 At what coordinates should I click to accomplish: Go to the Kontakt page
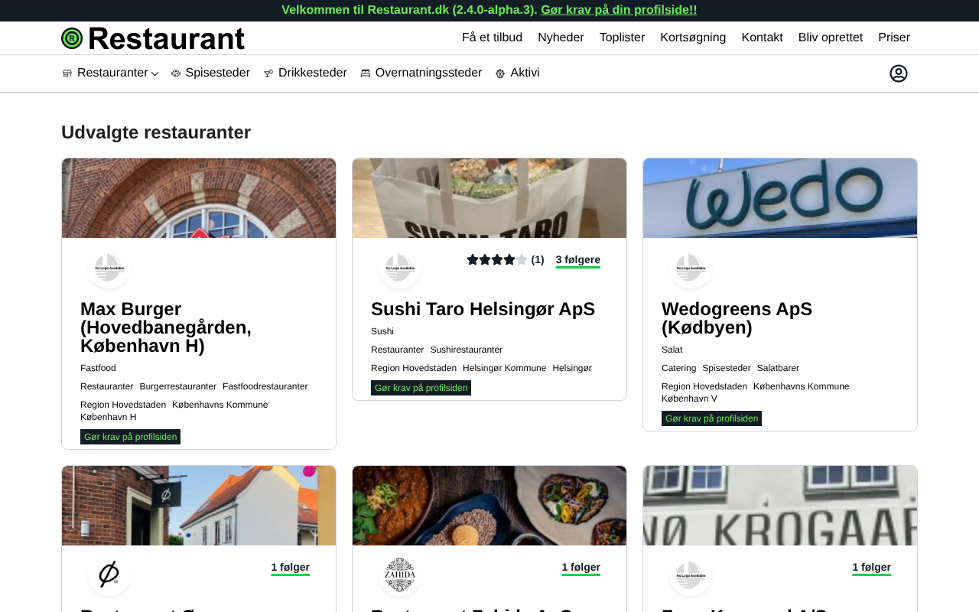[762, 37]
